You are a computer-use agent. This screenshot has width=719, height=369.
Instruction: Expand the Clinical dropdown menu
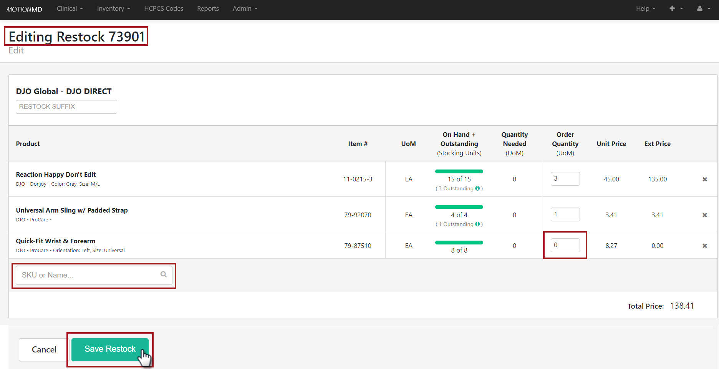(x=70, y=8)
